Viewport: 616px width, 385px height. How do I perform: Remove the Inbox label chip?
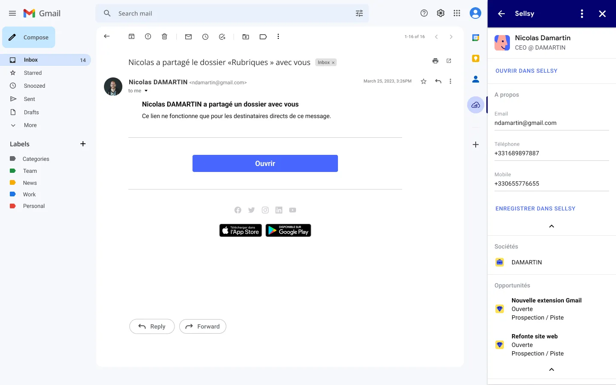(x=333, y=62)
